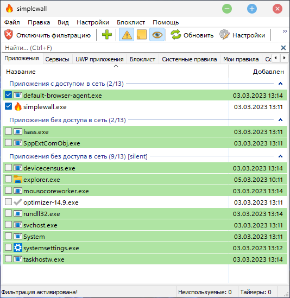Switch to the Сервисы tab

57,59
